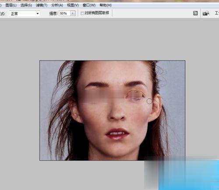Screen dimensions: 219x190
Task: Open the 滤镜(T) filter menu
Action: tap(42, 5)
